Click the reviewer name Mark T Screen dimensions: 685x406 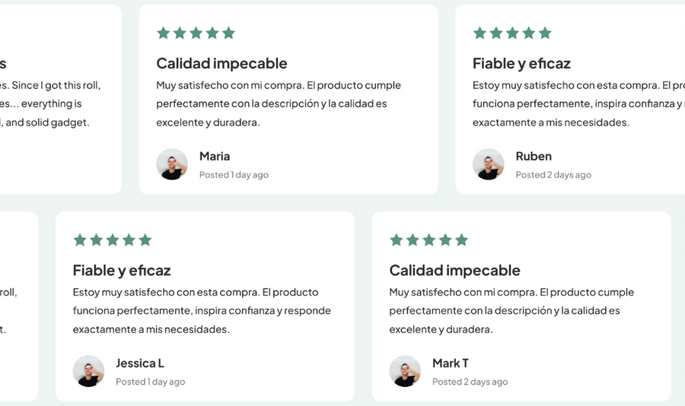coord(451,363)
